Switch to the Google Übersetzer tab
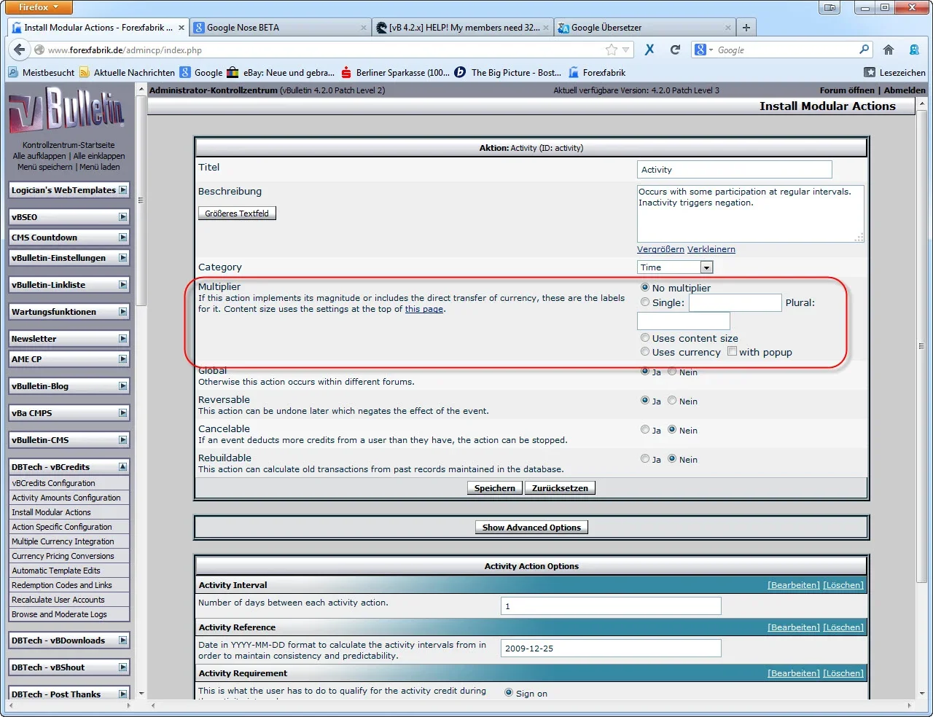Screen dimensions: 933x717 click(x=644, y=28)
